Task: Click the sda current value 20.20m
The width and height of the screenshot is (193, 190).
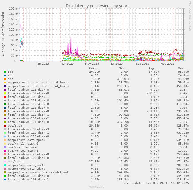Action: 95,72
